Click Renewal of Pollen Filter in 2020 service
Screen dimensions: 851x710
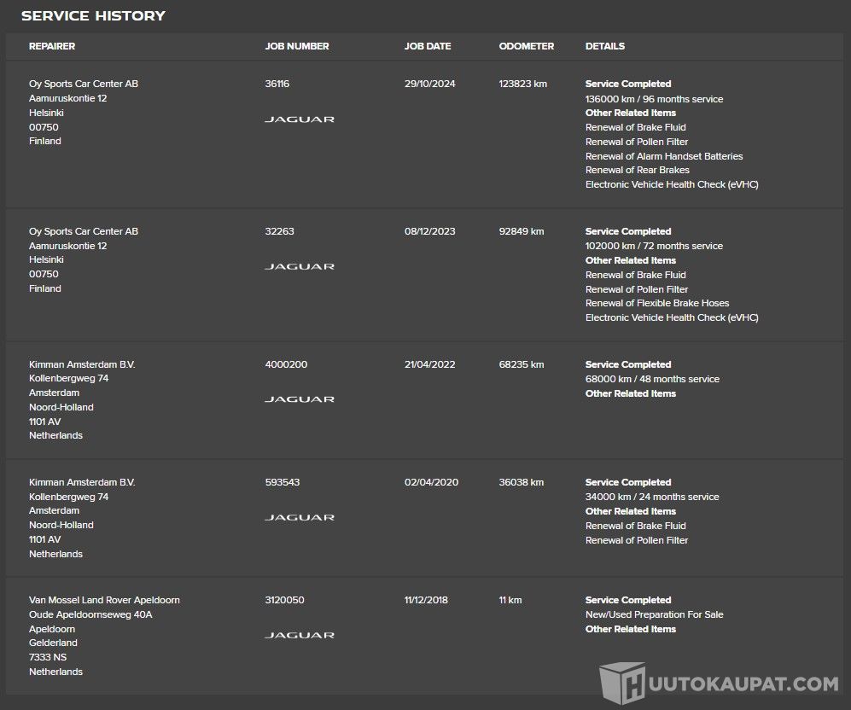click(637, 540)
